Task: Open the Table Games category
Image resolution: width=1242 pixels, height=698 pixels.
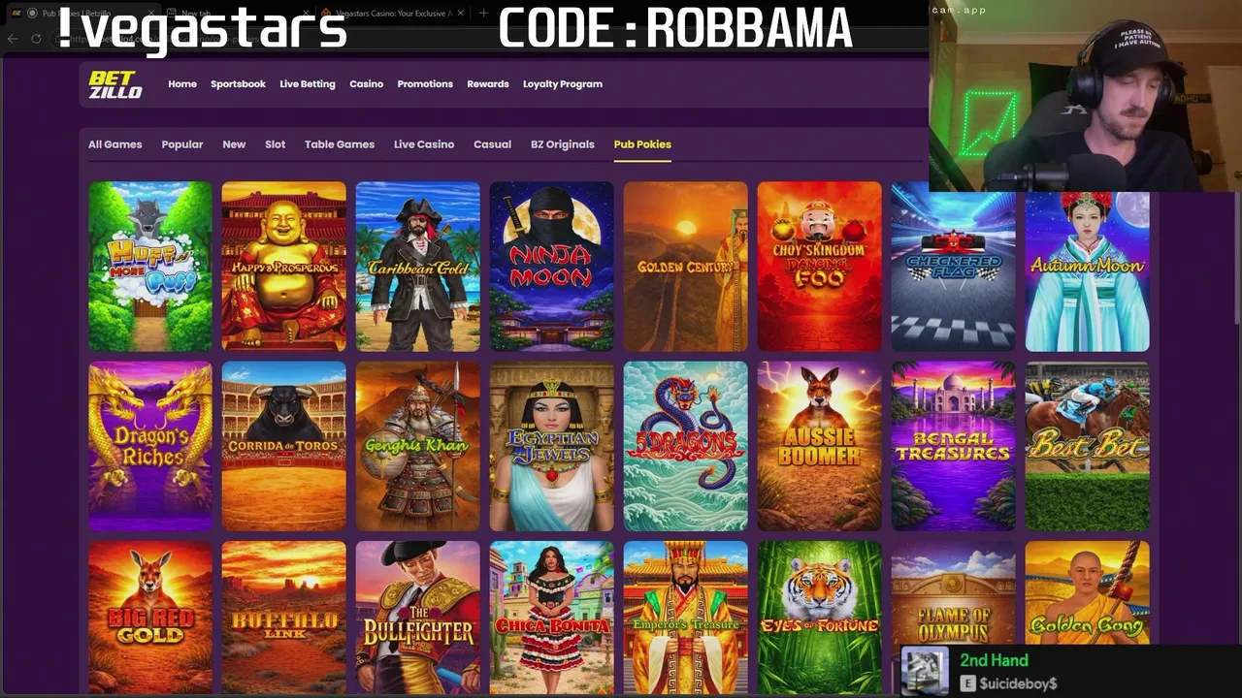Action: click(x=340, y=144)
